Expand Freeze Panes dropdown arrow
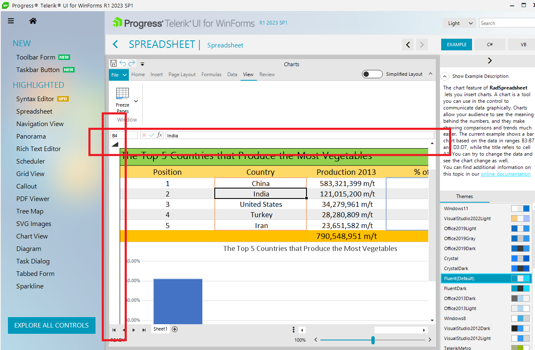Image resolution: width=535 pixels, height=350 pixels. coord(136,101)
